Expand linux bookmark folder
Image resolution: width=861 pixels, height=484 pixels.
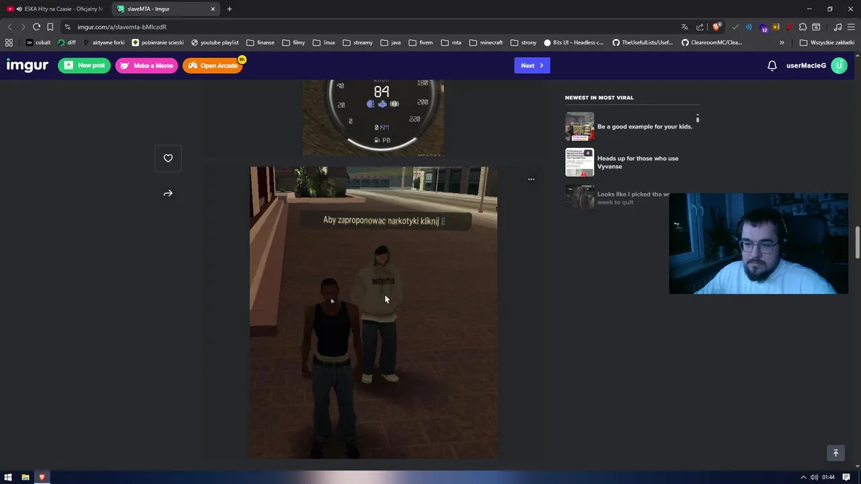[x=324, y=42]
